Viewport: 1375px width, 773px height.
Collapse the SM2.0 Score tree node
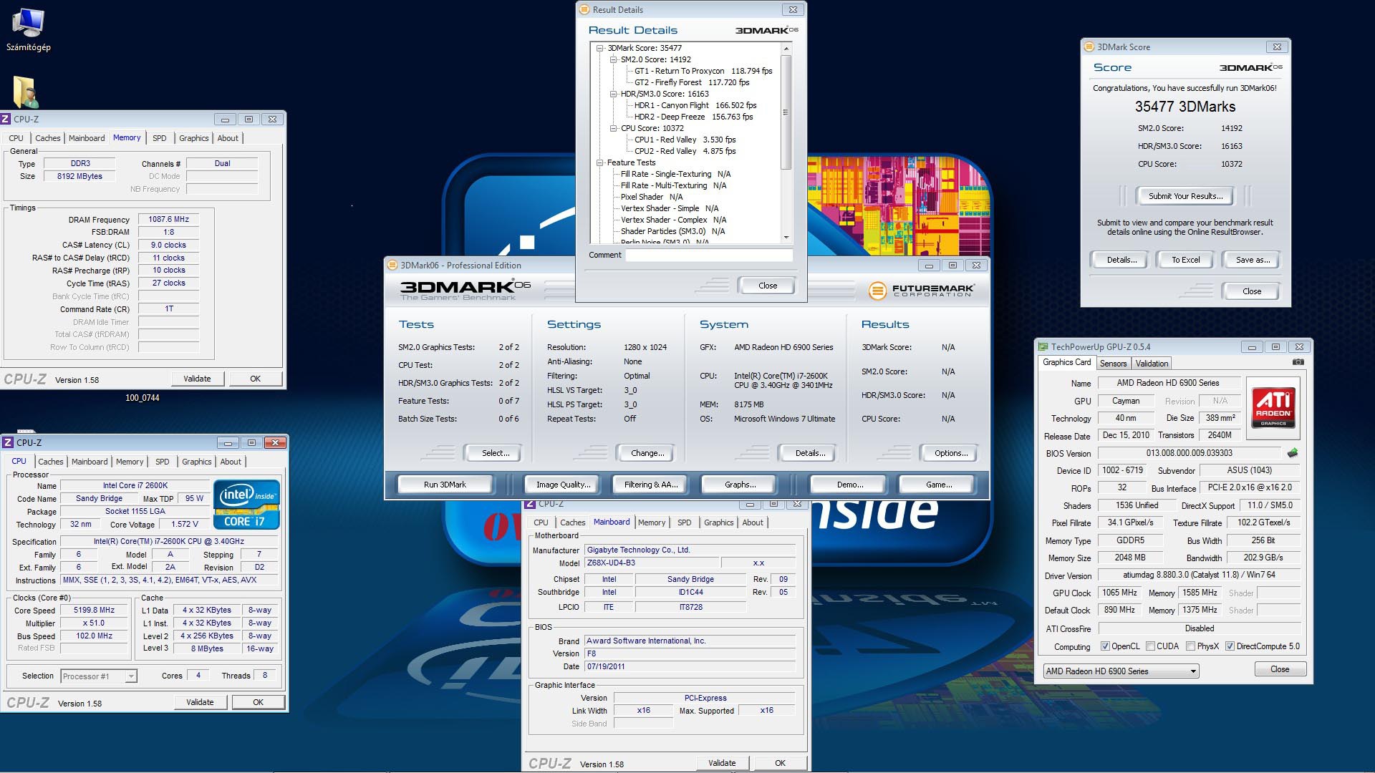point(613,59)
